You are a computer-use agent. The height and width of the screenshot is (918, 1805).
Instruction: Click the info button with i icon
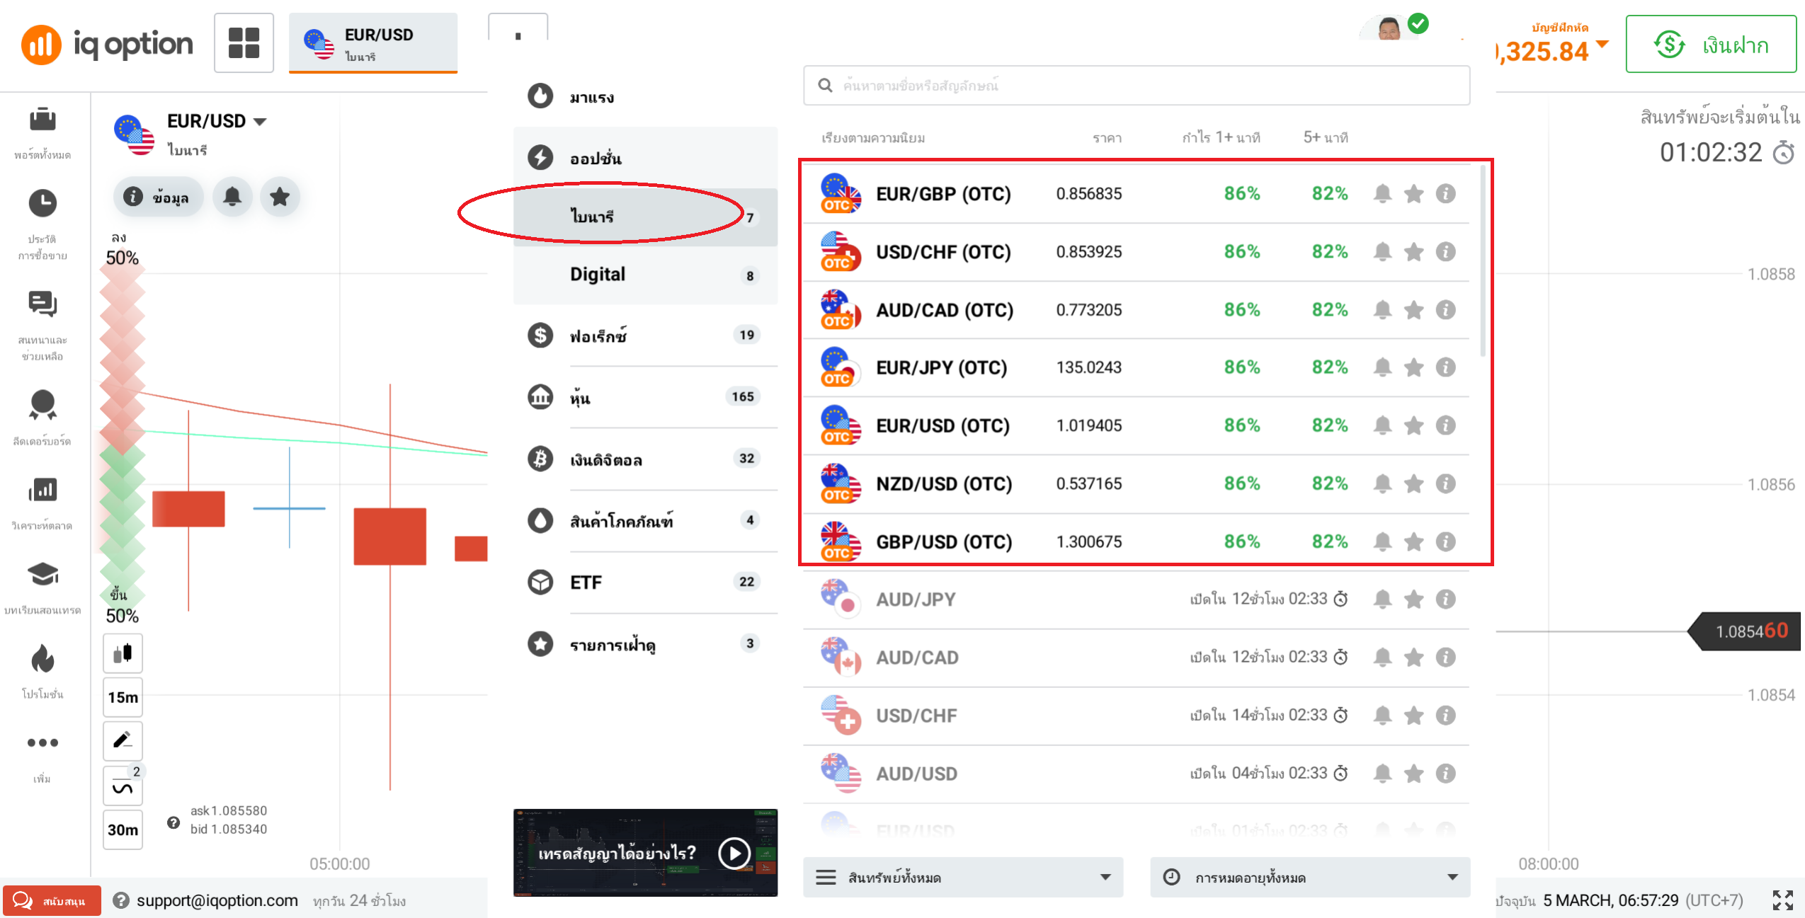tap(157, 197)
